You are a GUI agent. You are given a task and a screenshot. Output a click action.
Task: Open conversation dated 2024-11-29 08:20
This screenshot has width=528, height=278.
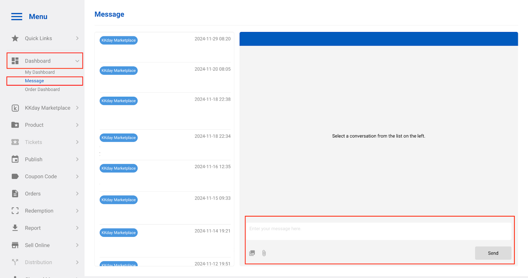pos(165,47)
